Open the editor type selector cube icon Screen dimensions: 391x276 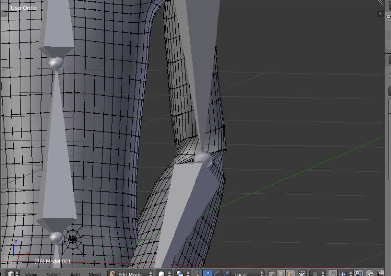point(12,273)
